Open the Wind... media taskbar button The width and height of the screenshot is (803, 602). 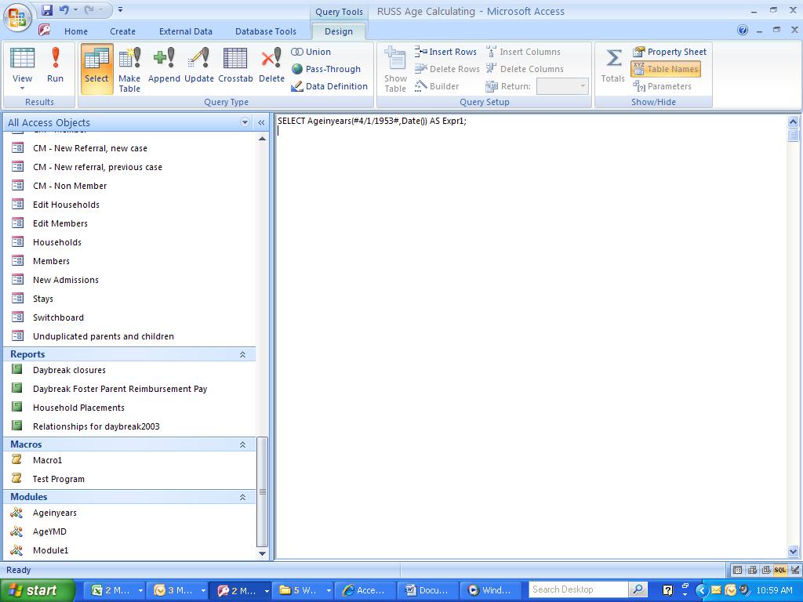click(x=490, y=590)
